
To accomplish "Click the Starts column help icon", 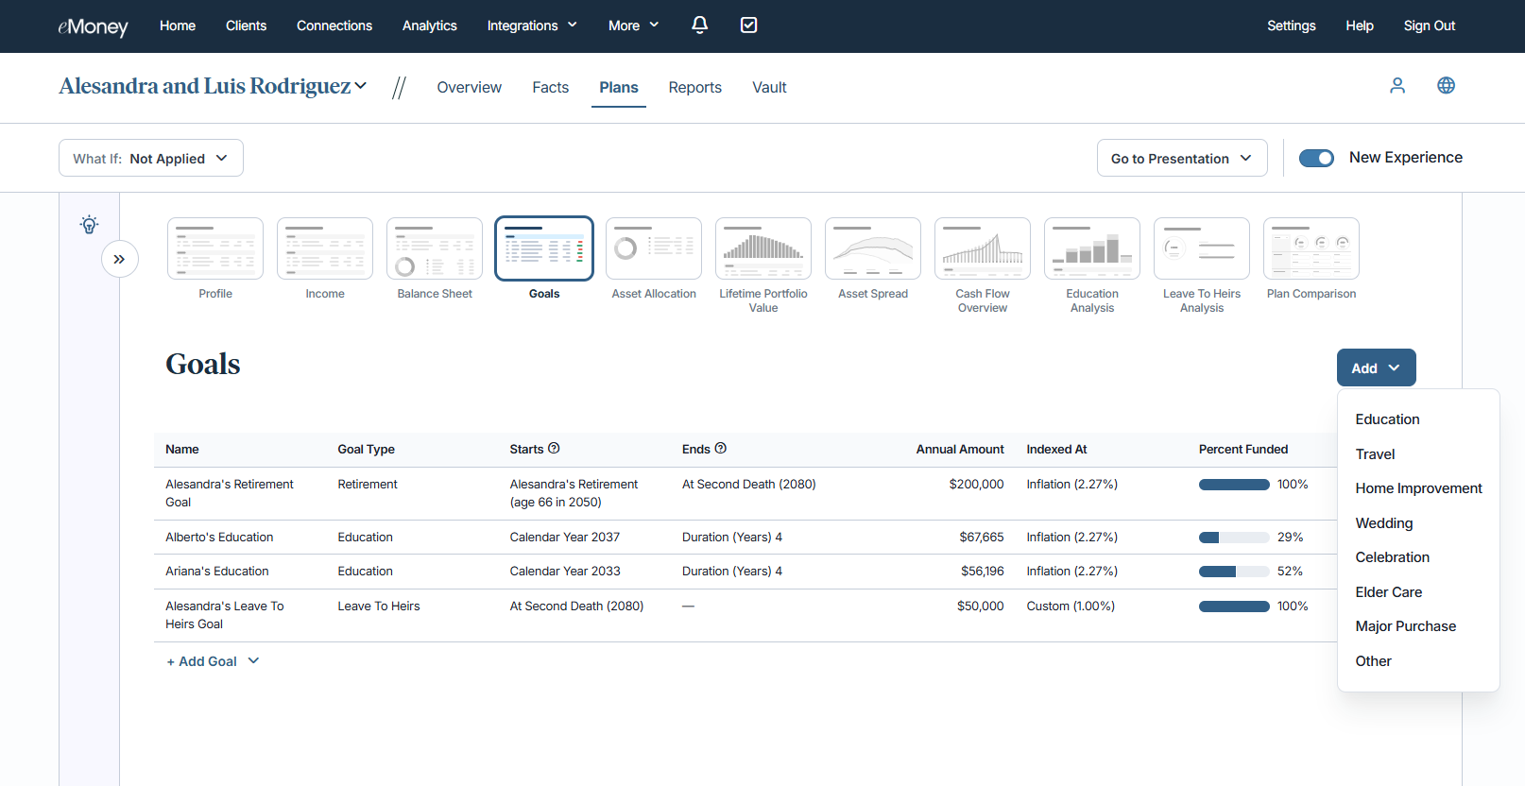I will click(x=554, y=449).
